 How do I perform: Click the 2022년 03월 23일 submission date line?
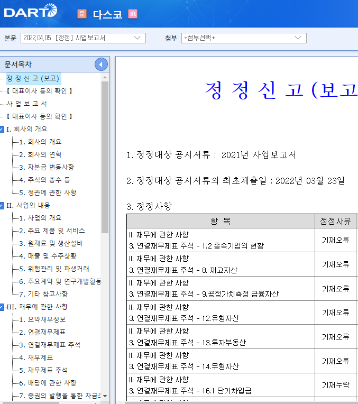pos(235,181)
